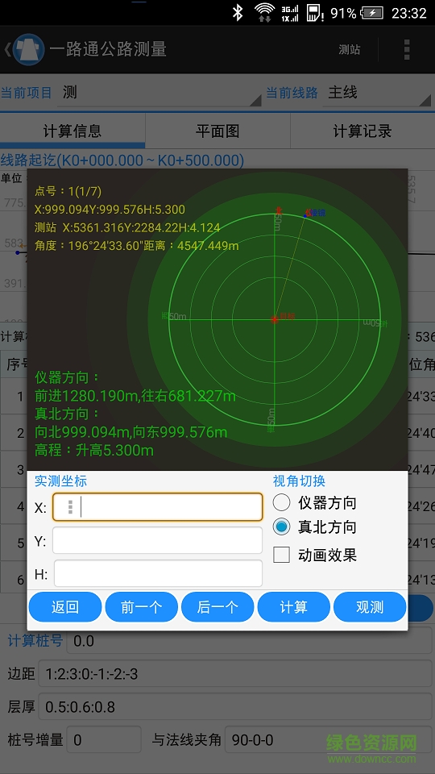Tap the 桩号增量 field
This screenshot has width=435, height=774.
click(104, 739)
